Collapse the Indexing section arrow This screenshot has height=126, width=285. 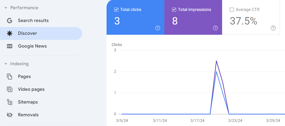point(6,64)
